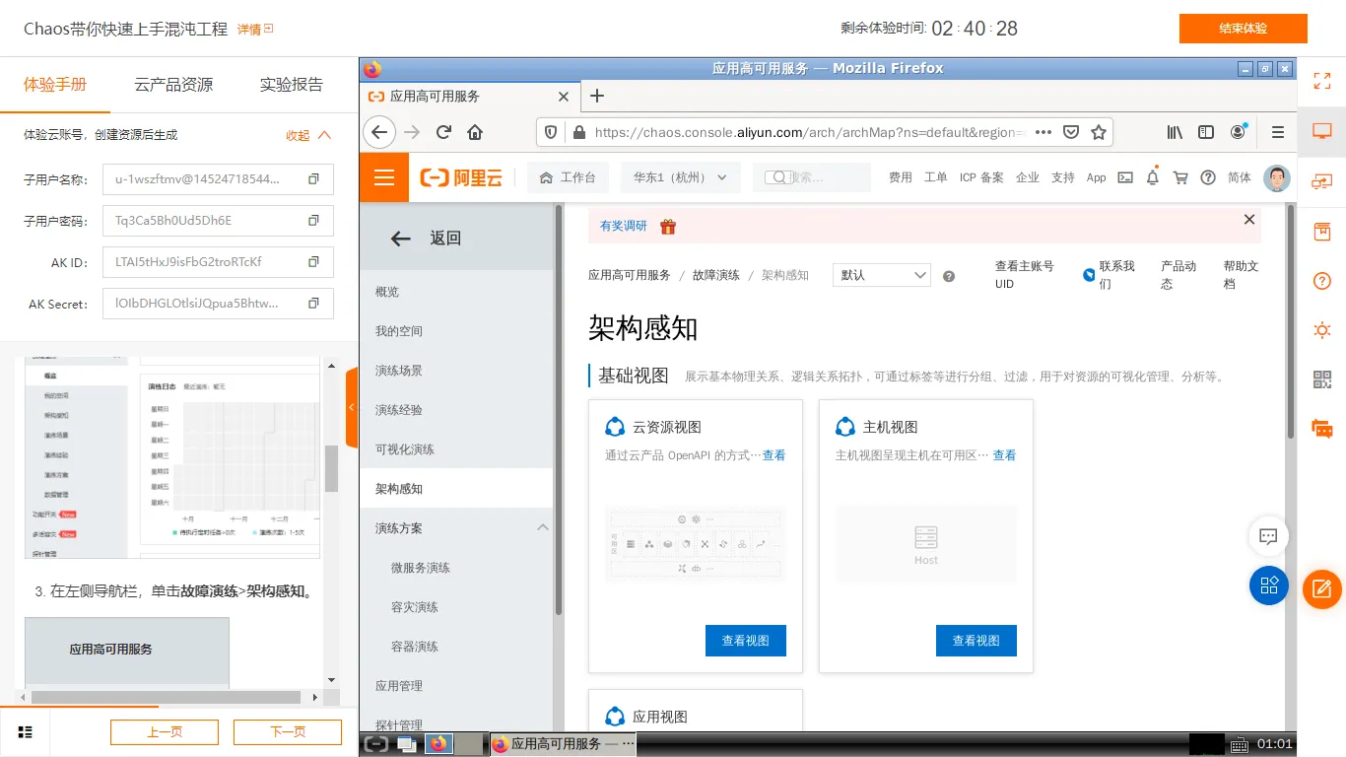Screen dimensions: 1346x757
Task: Open the Firefox library icon
Action: [x=1175, y=132]
